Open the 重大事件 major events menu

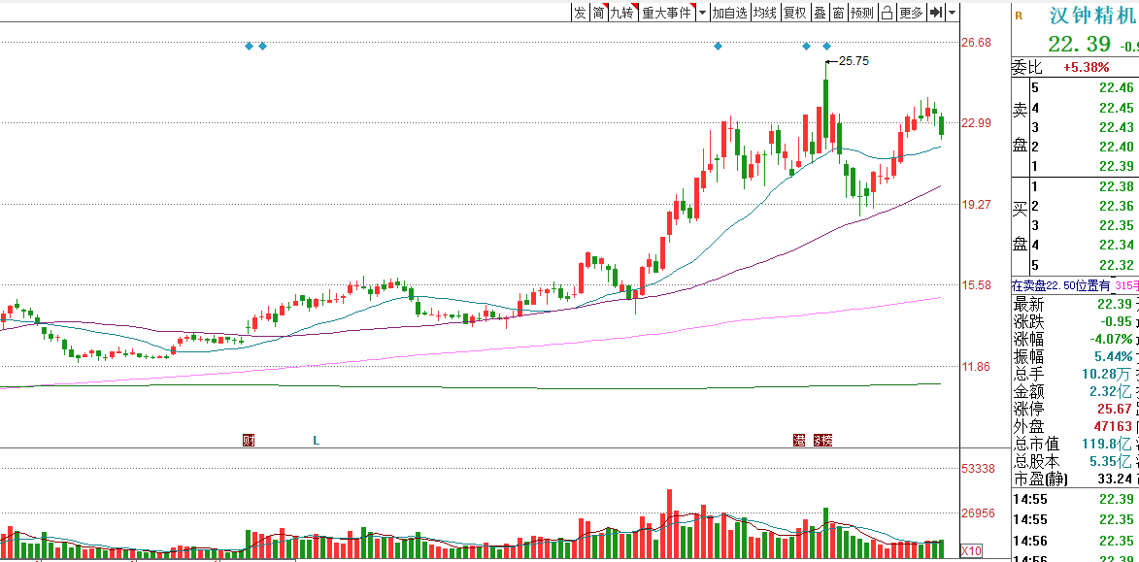coord(666,13)
